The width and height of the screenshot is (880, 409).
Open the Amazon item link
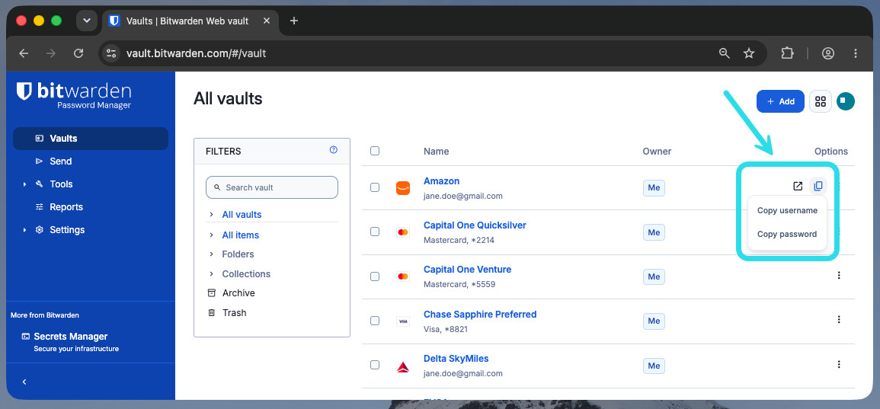click(x=441, y=181)
